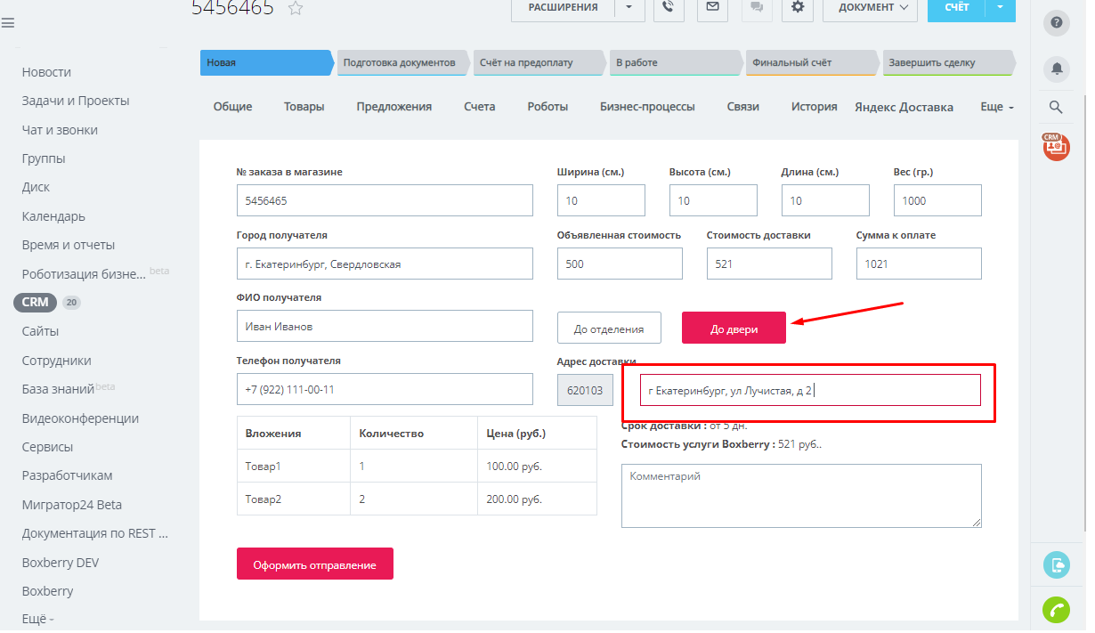Viewport: 1095px width, 633px height.
Task: Click the blue СЧЁТ button
Action: 956,8
